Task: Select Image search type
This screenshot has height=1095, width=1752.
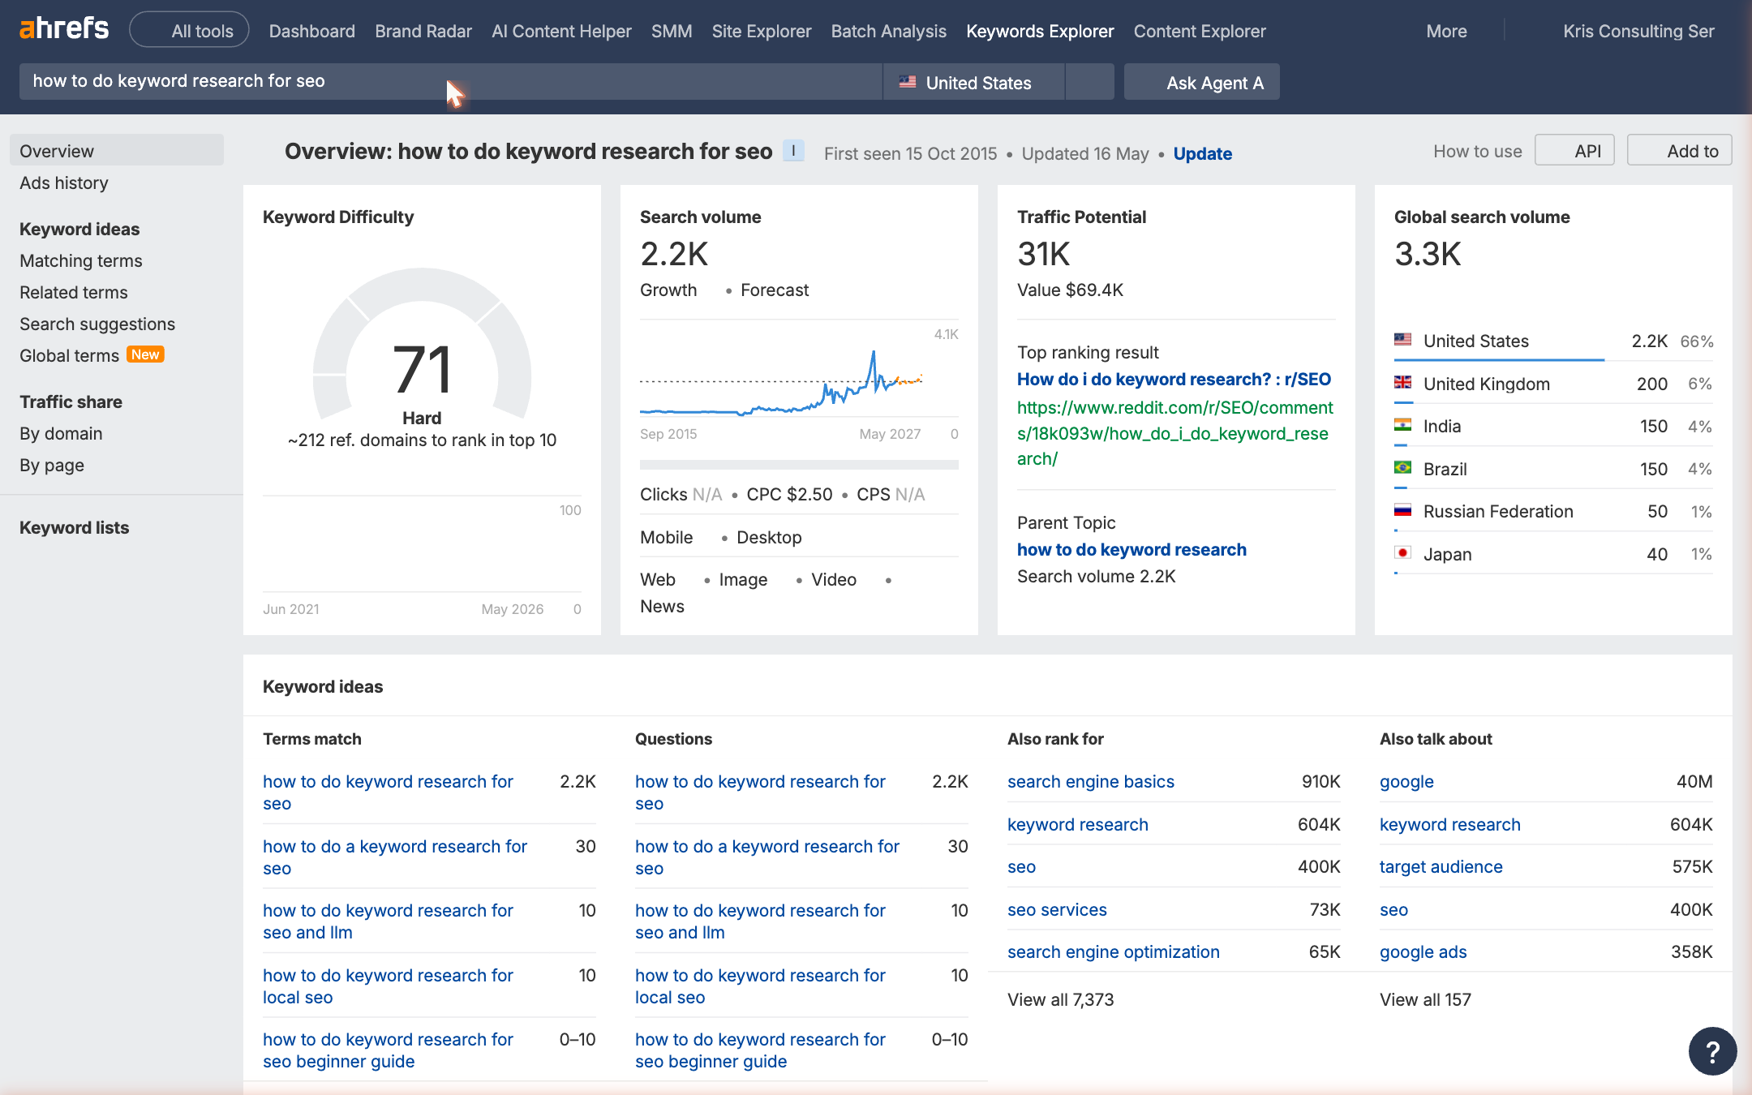Action: click(x=743, y=579)
